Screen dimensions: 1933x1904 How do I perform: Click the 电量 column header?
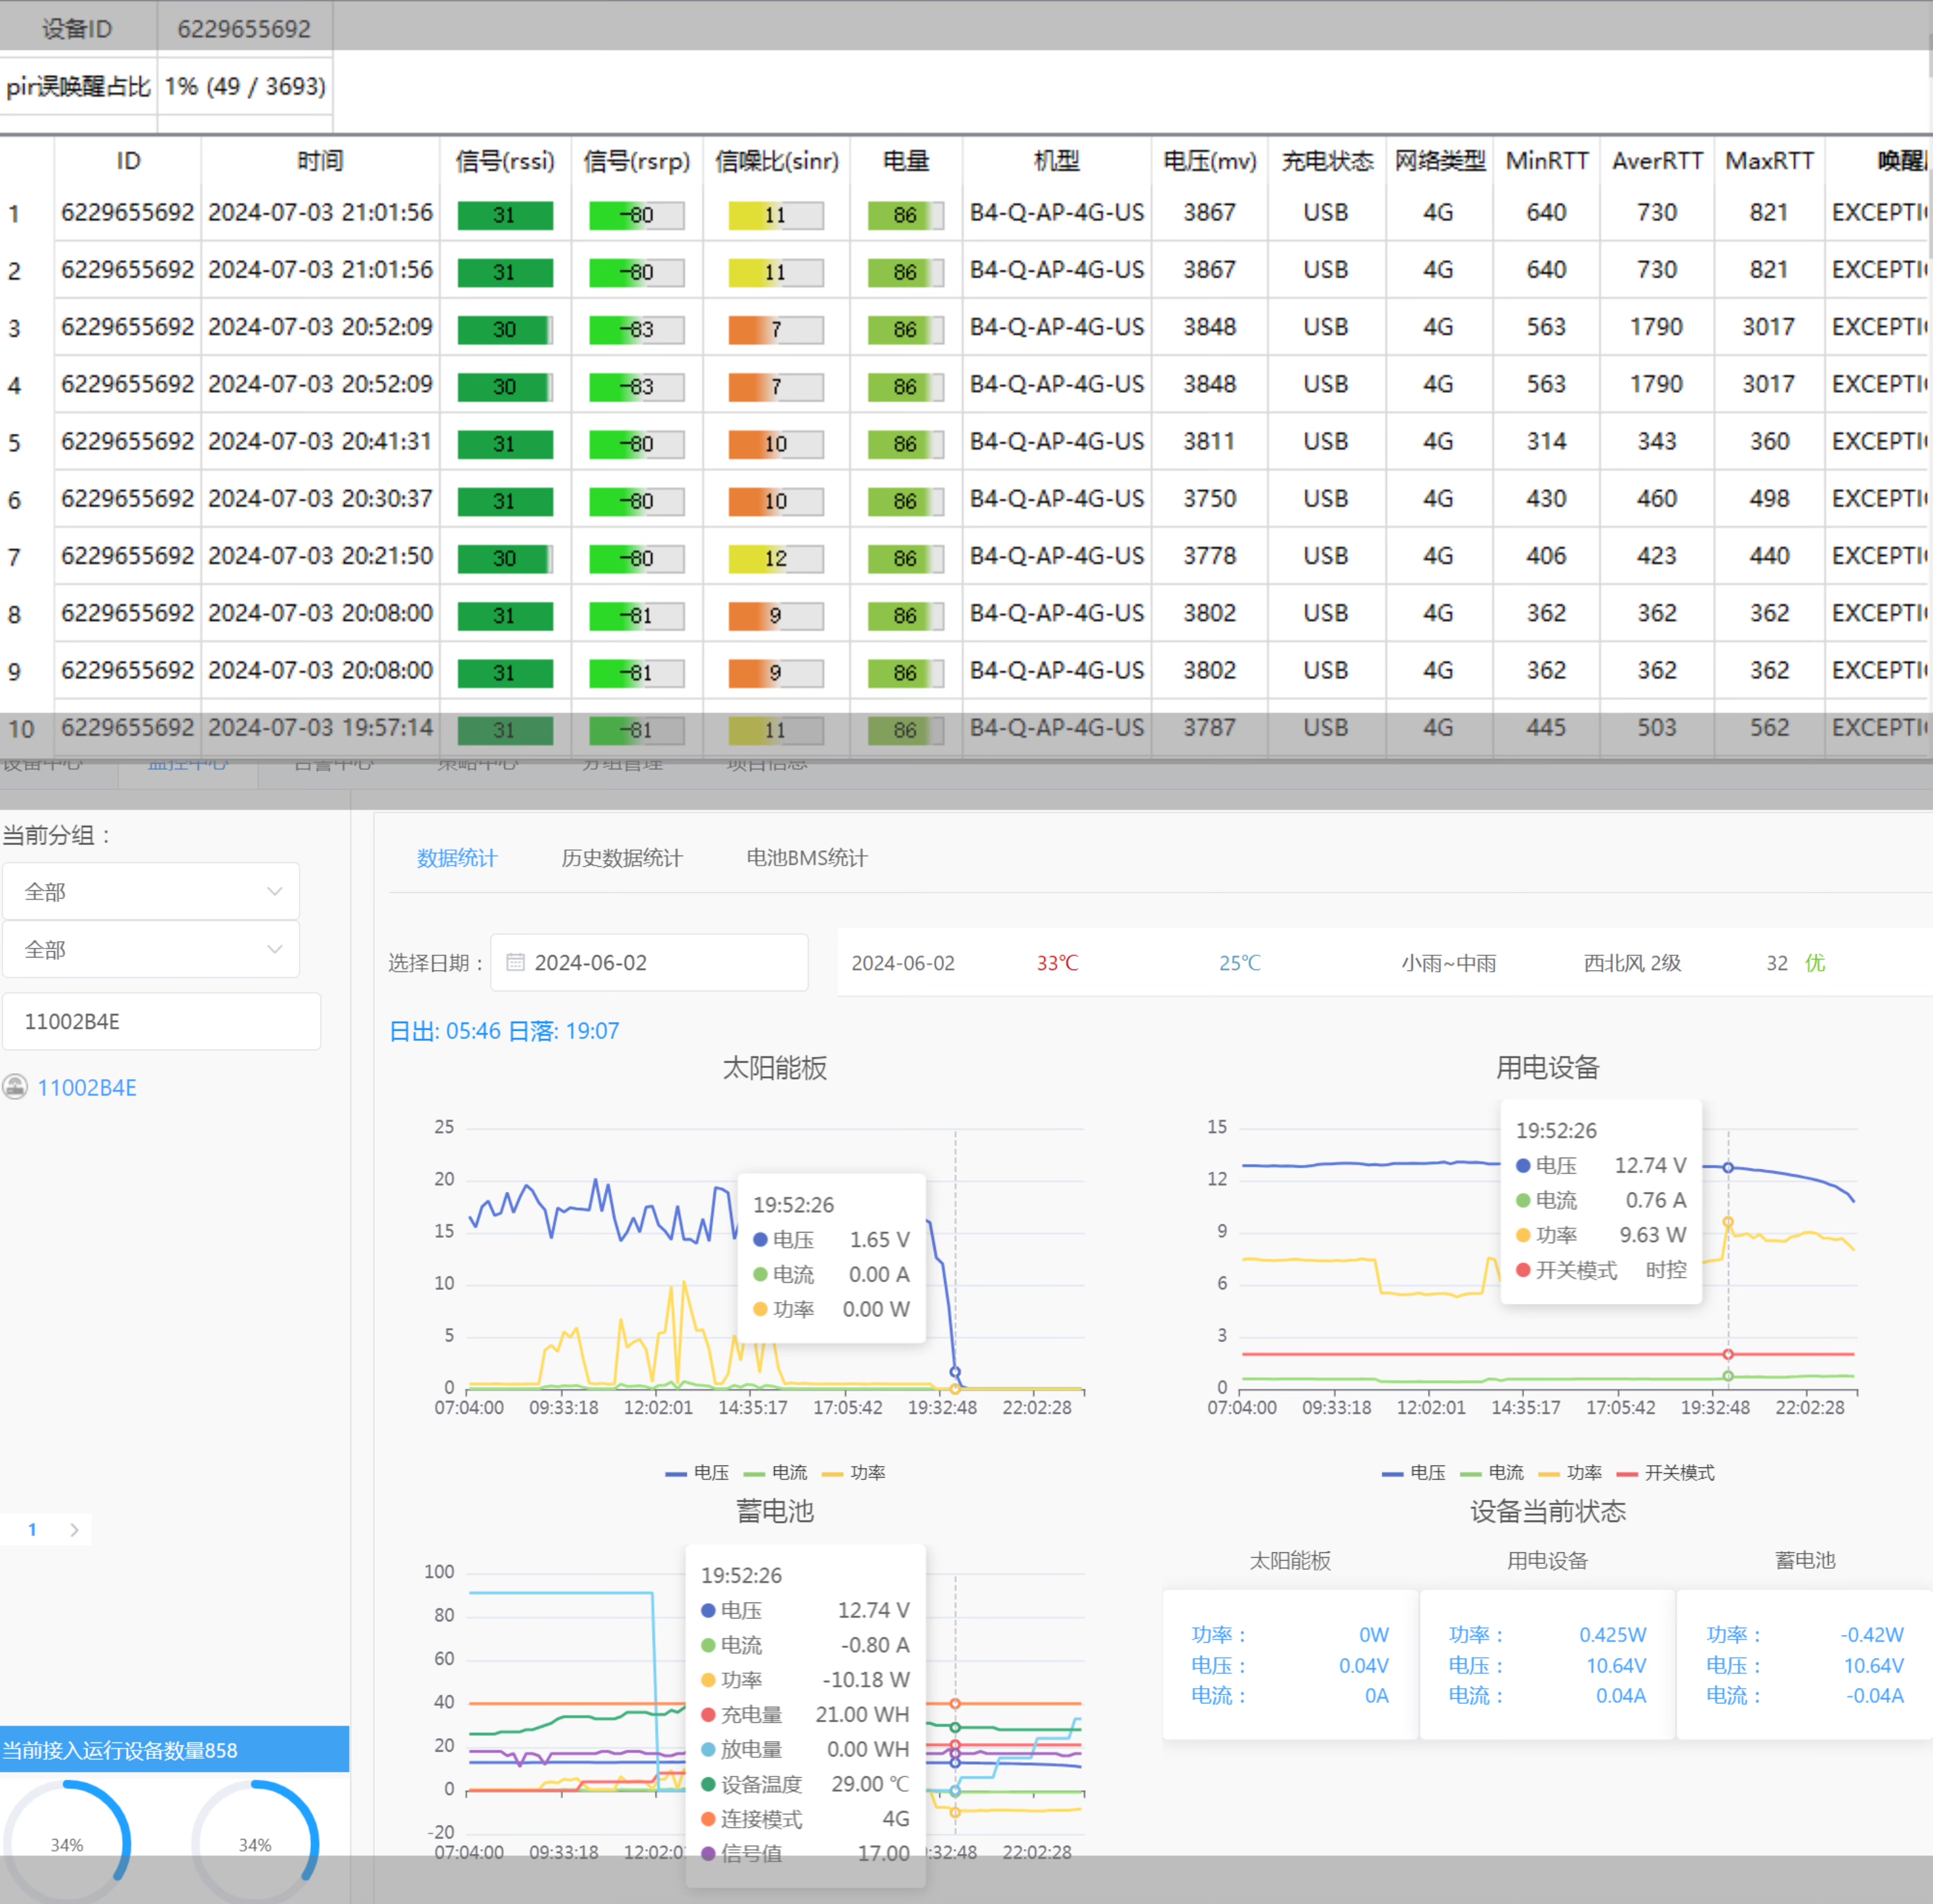tap(906, 161)
